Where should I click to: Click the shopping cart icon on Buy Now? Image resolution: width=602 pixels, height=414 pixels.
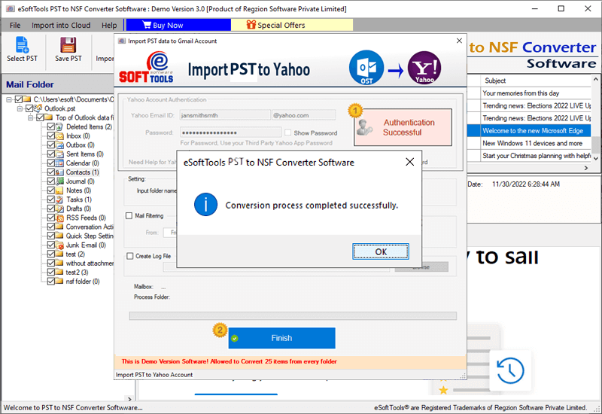(x=147, y=25)
